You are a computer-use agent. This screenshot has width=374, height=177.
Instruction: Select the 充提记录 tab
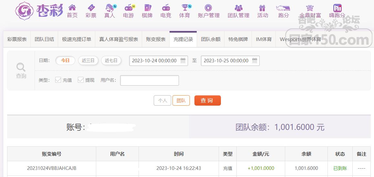point(183,39)
